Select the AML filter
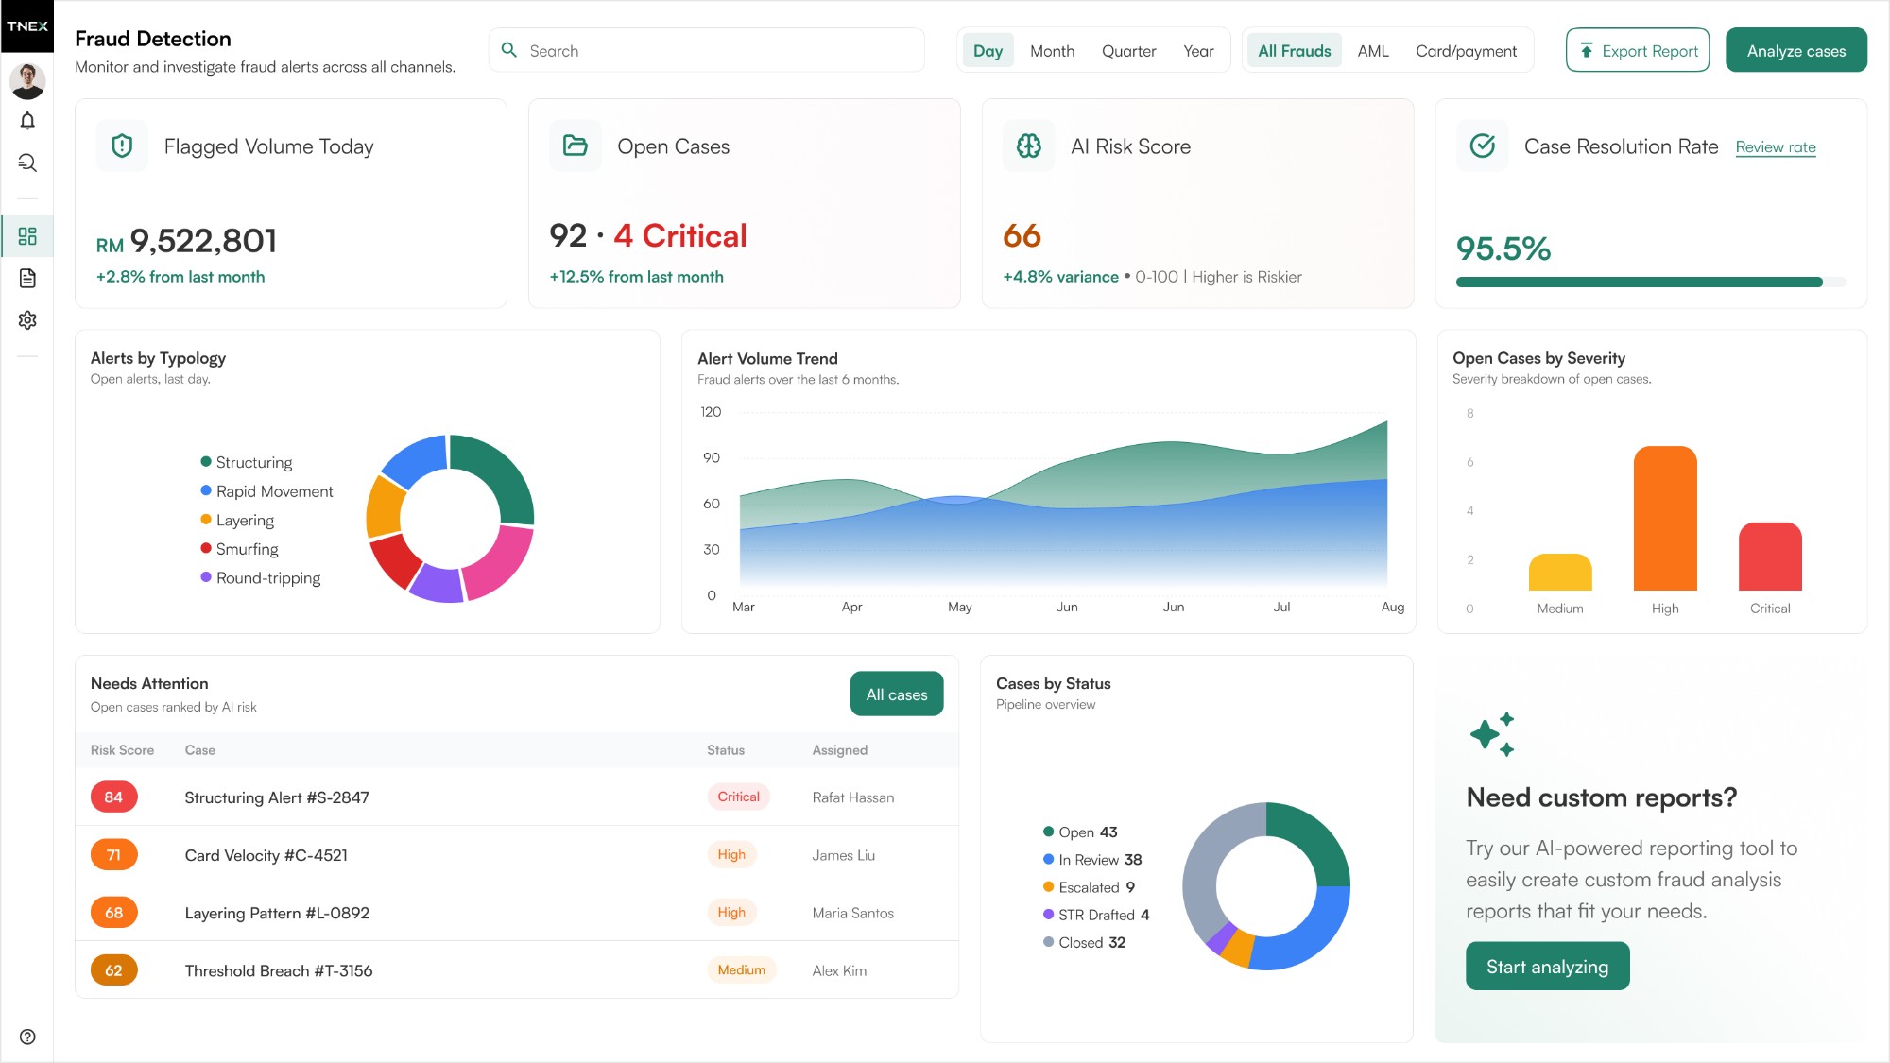Image resolution: width=1890 pixels, height=1063 pixels. tap(1373, 51)
